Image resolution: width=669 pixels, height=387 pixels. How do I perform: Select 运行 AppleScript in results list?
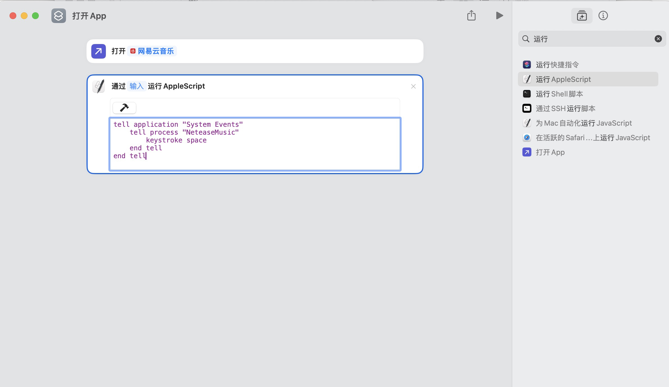click(x=563, y=79)
